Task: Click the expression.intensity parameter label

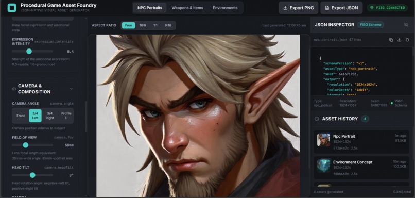Action: (x=54, y=42)
